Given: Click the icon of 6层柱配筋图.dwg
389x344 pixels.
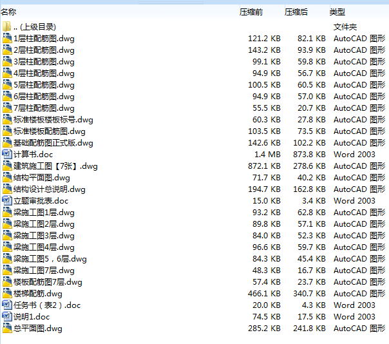Looking at the screenshot, I should click(7, 96).
